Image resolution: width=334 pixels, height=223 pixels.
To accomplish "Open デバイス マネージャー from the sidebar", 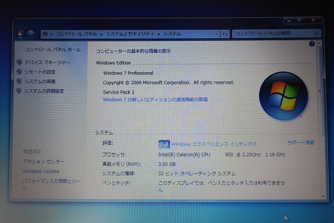I will point(48,62).
